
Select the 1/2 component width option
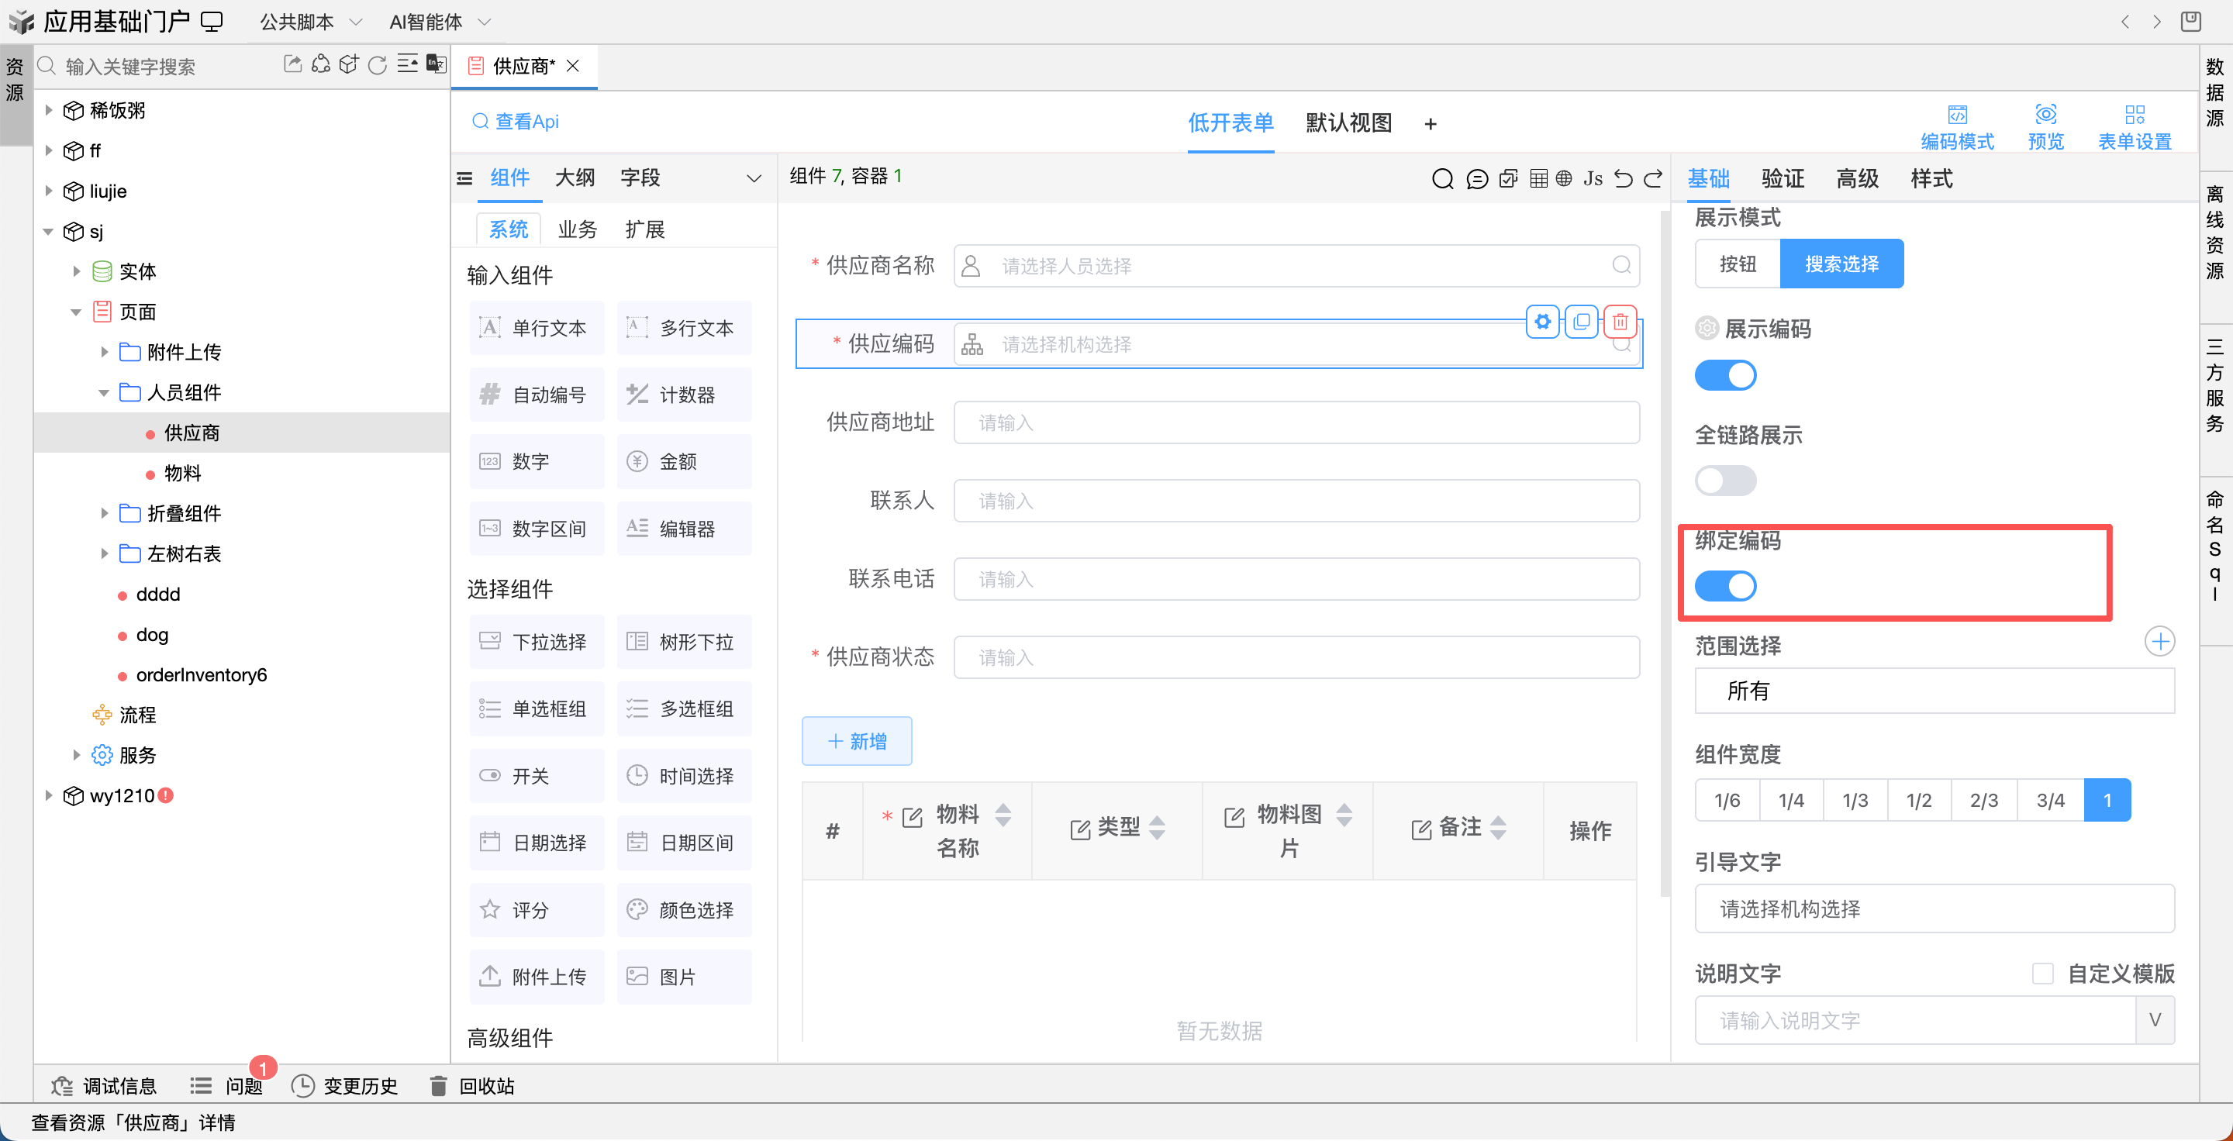(1918, 800)
